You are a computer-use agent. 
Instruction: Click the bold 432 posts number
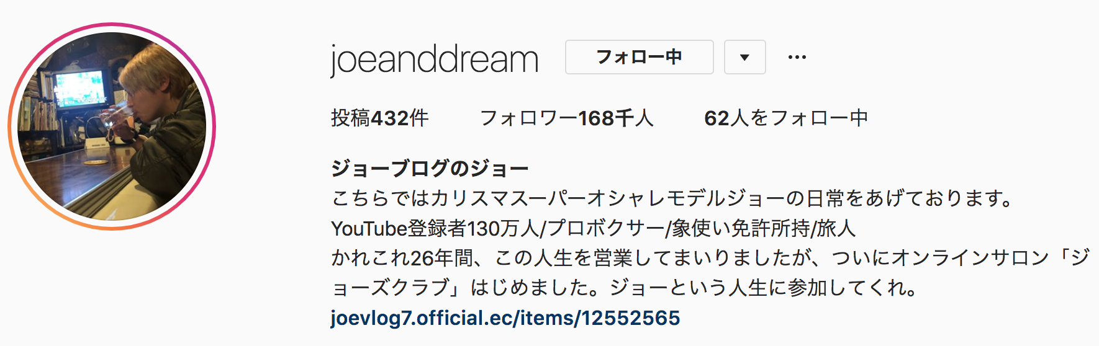389,118
